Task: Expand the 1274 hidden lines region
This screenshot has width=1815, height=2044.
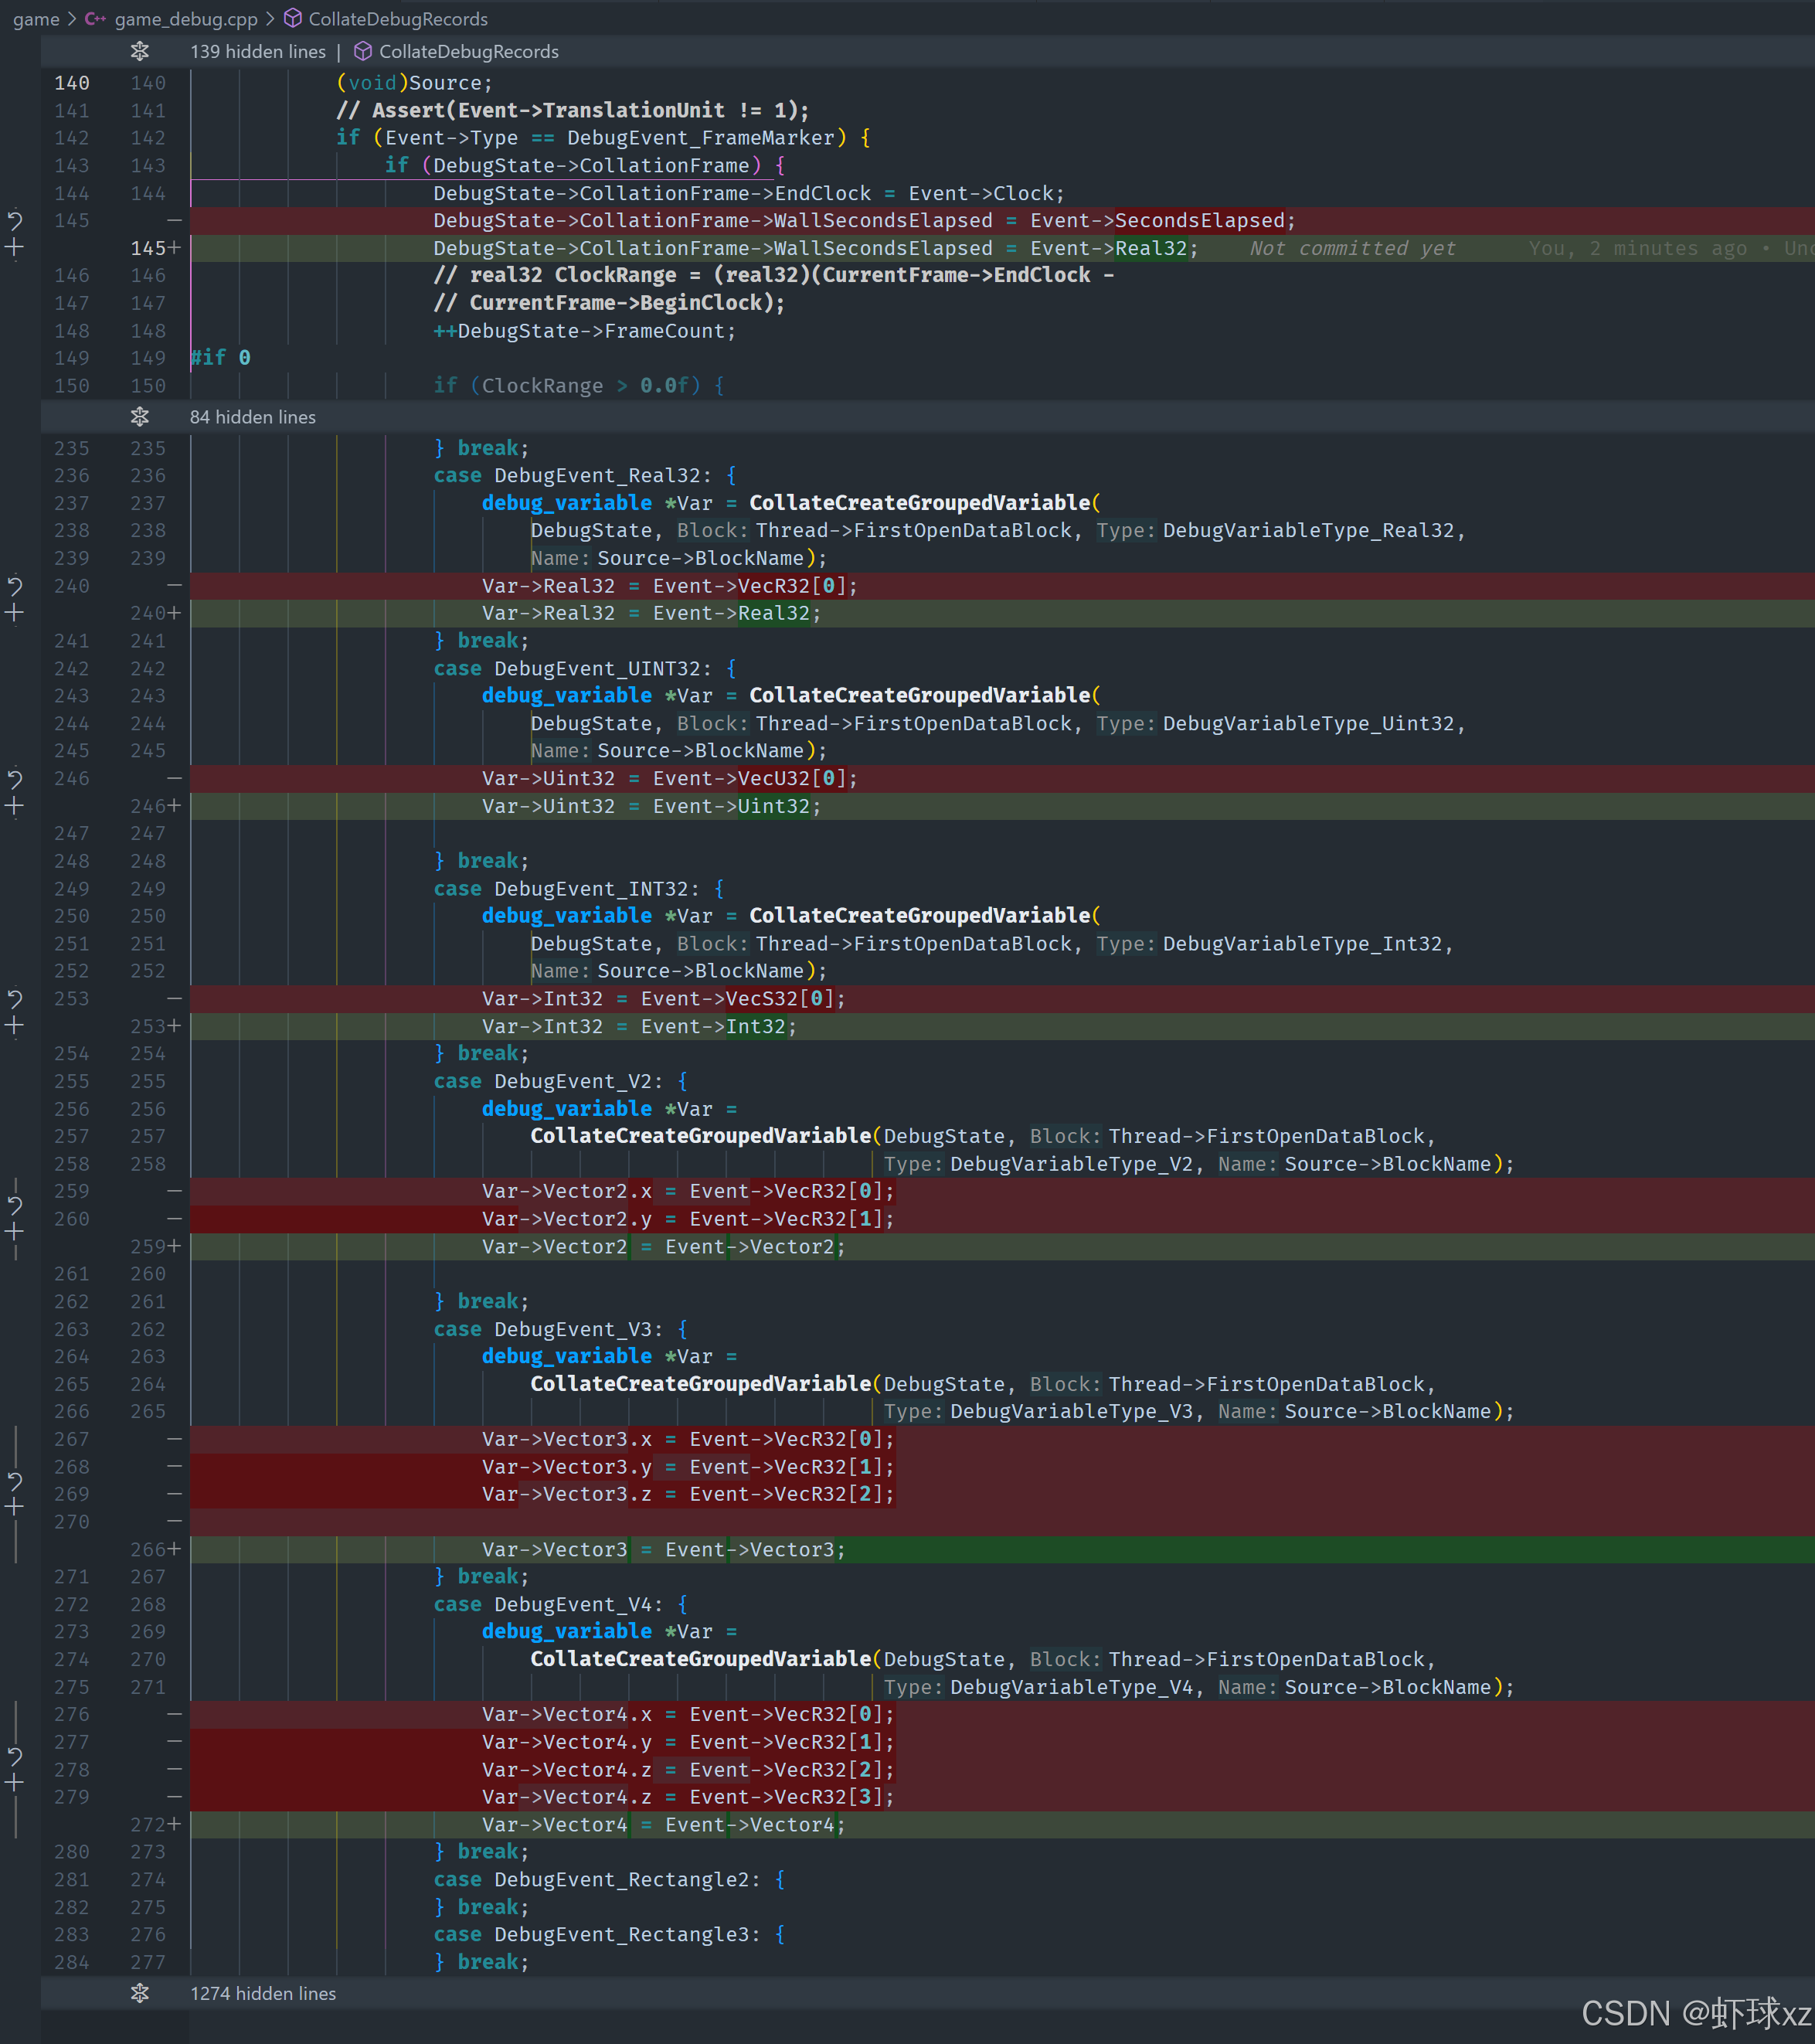Action: point(140,1993)
